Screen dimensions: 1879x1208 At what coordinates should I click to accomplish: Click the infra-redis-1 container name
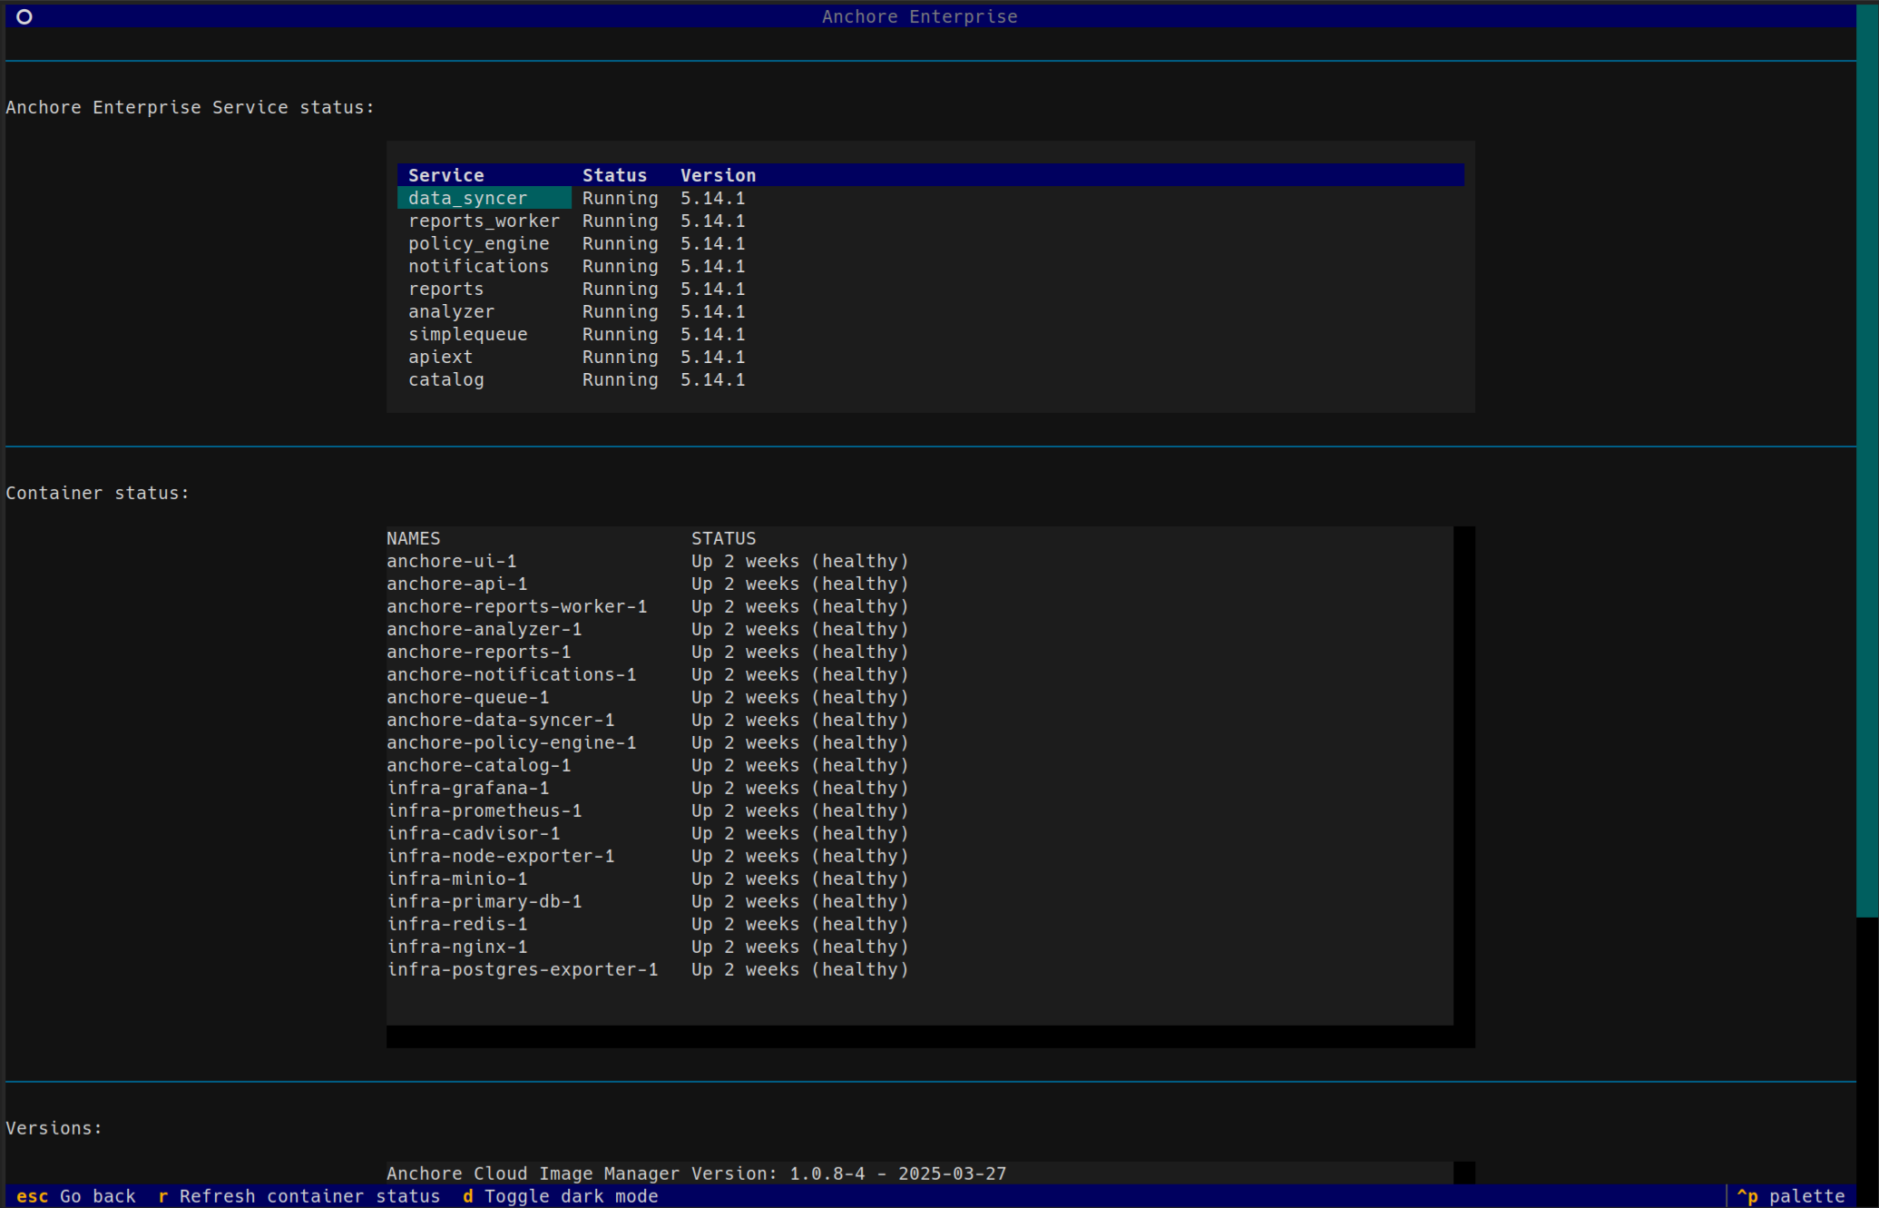pos(456,924)
